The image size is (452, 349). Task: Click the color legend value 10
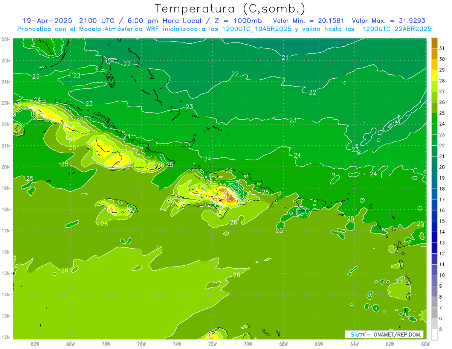(442, 275)
